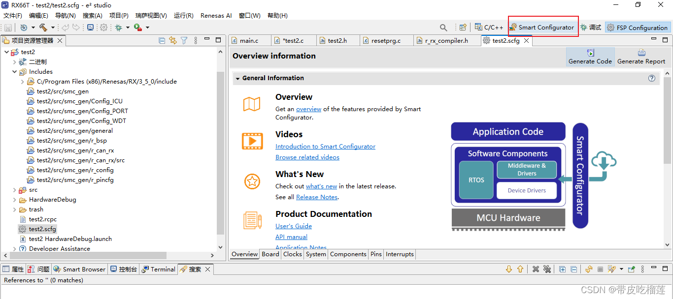Click the Generate Report button
The width and height of the screenshot is (673, 299).
click(x=641, y=57)
